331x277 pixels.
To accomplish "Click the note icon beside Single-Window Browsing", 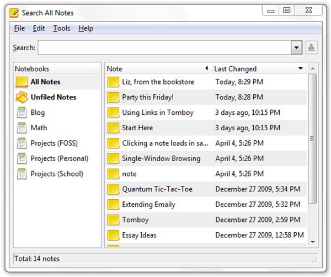I will (113, 158).
